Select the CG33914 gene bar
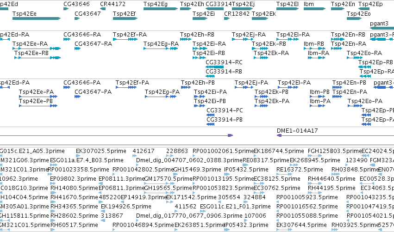This screenshot has width=394, height=232. coord(214,9)
